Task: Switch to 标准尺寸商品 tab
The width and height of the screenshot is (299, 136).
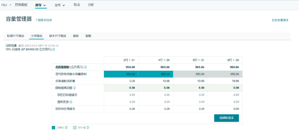Action: pyautogui.click(x=15, y=36)
